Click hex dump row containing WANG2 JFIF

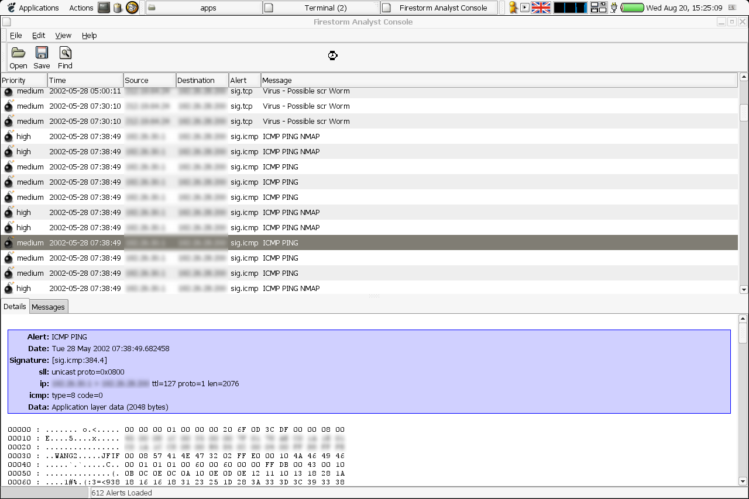point(176,456)
